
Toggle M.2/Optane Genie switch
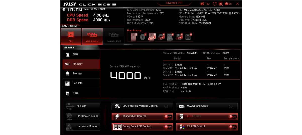click(x=231, y=106)
